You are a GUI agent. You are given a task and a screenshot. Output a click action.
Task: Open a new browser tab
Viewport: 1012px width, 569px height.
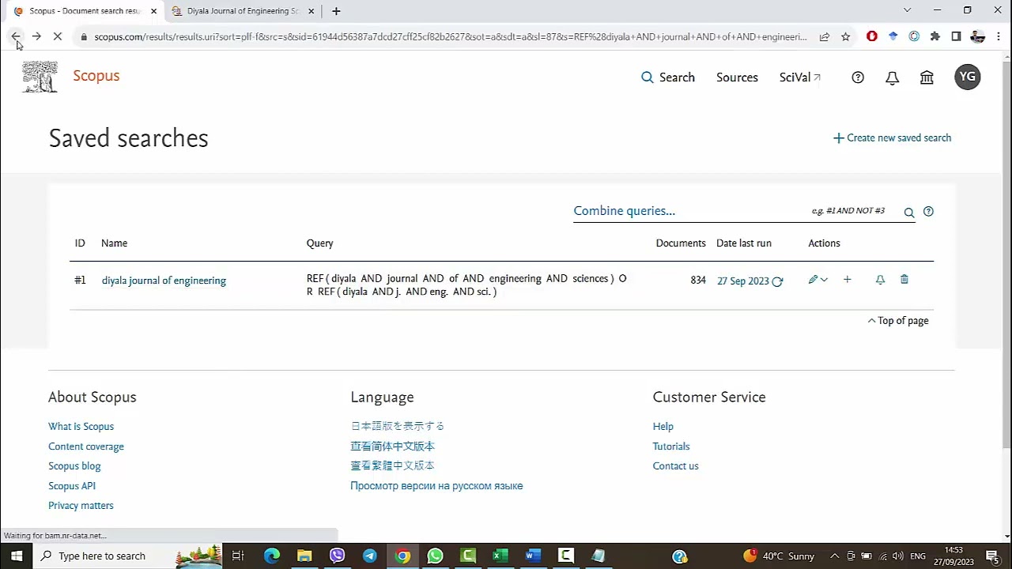tap(336, 11)
